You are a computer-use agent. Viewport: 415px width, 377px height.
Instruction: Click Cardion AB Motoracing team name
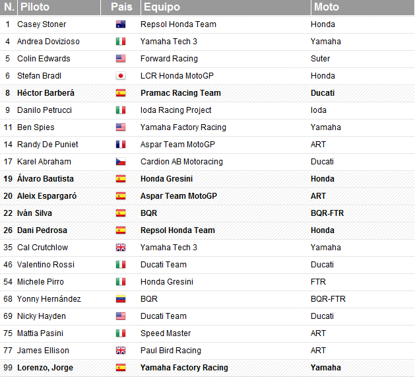pos(181,162)
